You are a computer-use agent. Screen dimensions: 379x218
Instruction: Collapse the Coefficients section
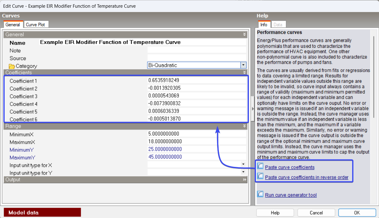[x=244, y=73]
